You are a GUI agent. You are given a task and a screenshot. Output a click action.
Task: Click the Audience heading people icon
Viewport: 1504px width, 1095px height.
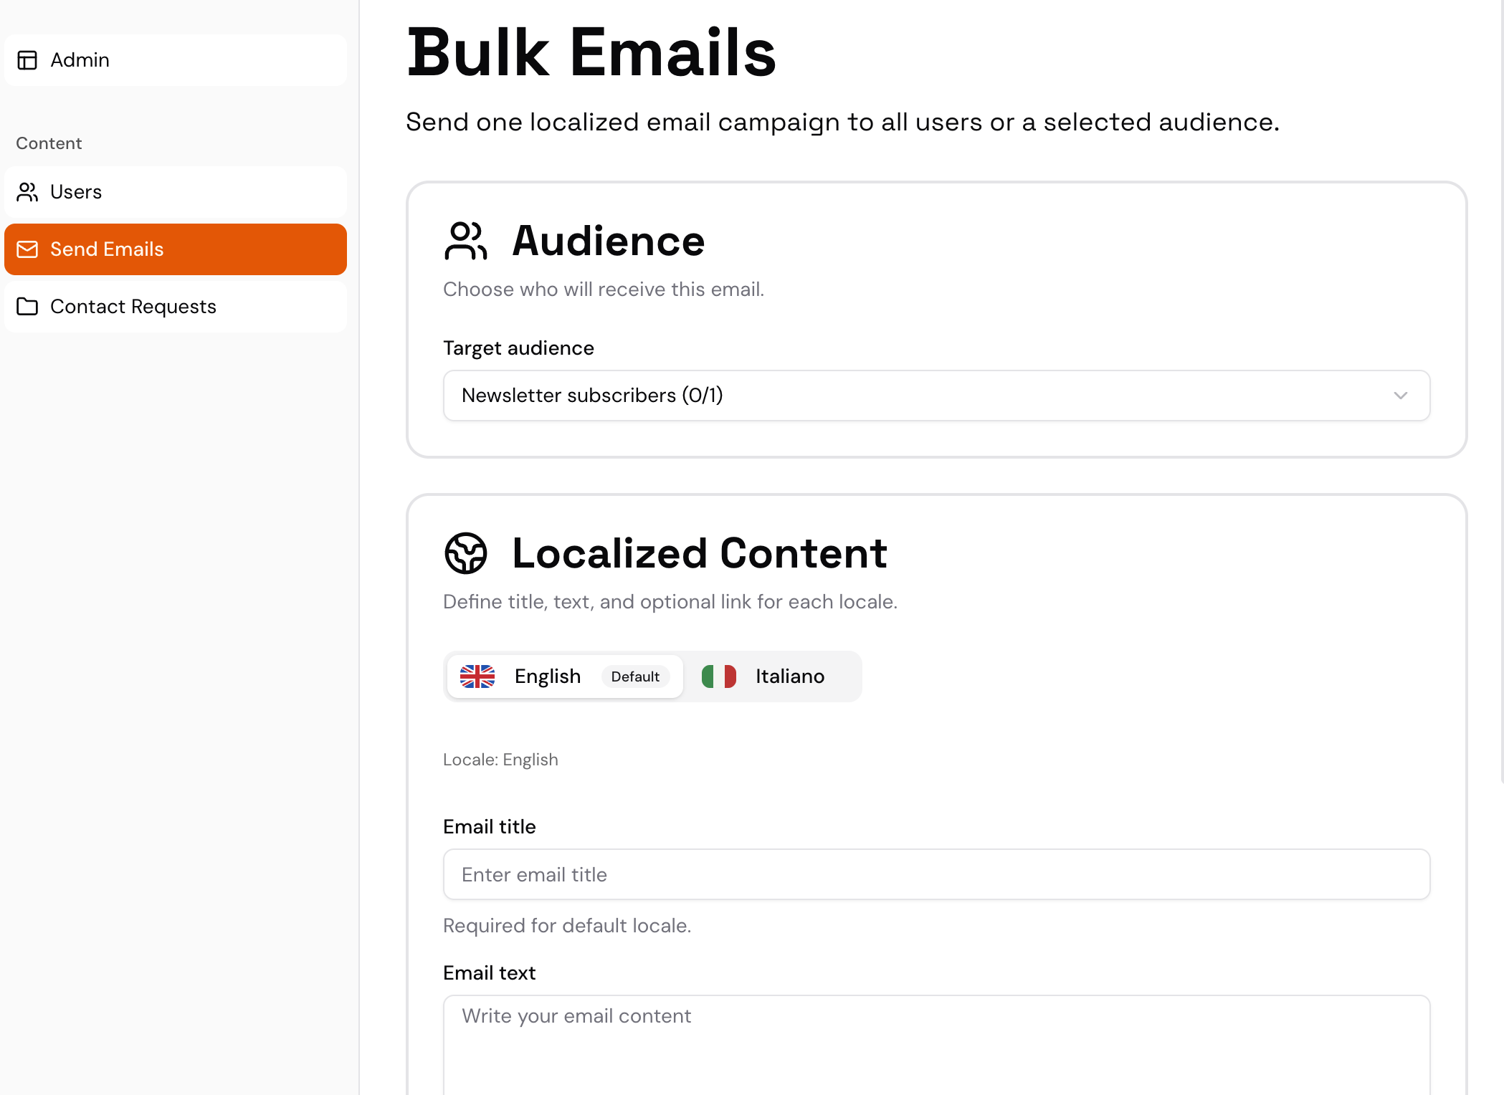pos(465,241)
